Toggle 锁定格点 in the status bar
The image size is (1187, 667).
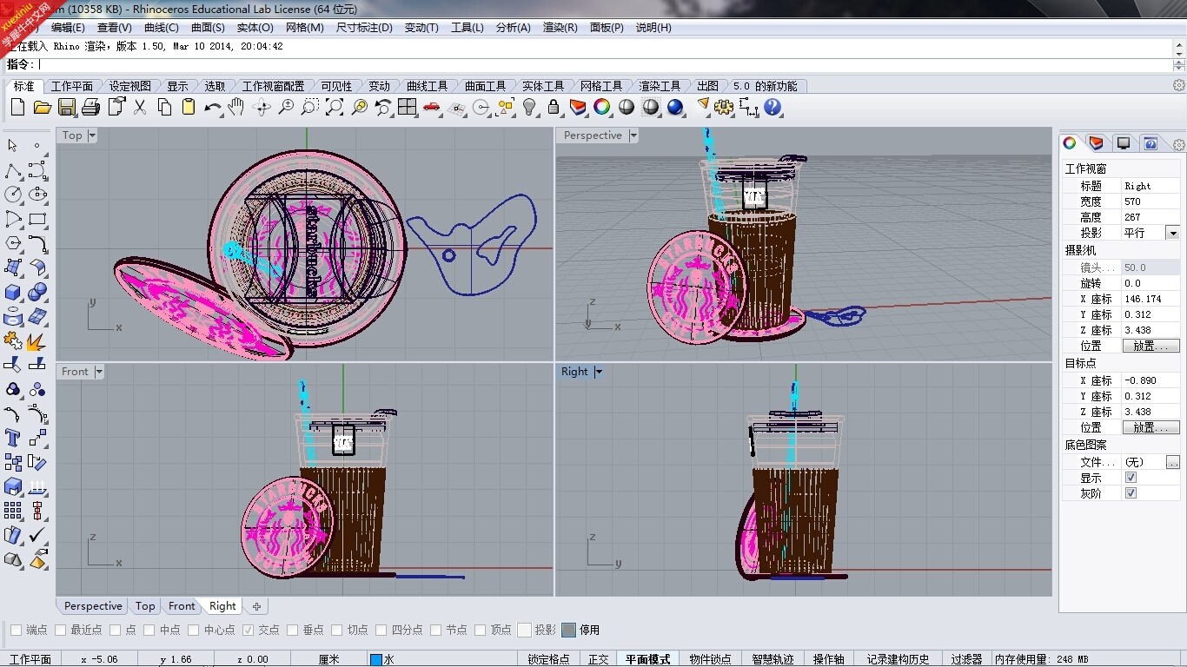click(x=549, y=659)
